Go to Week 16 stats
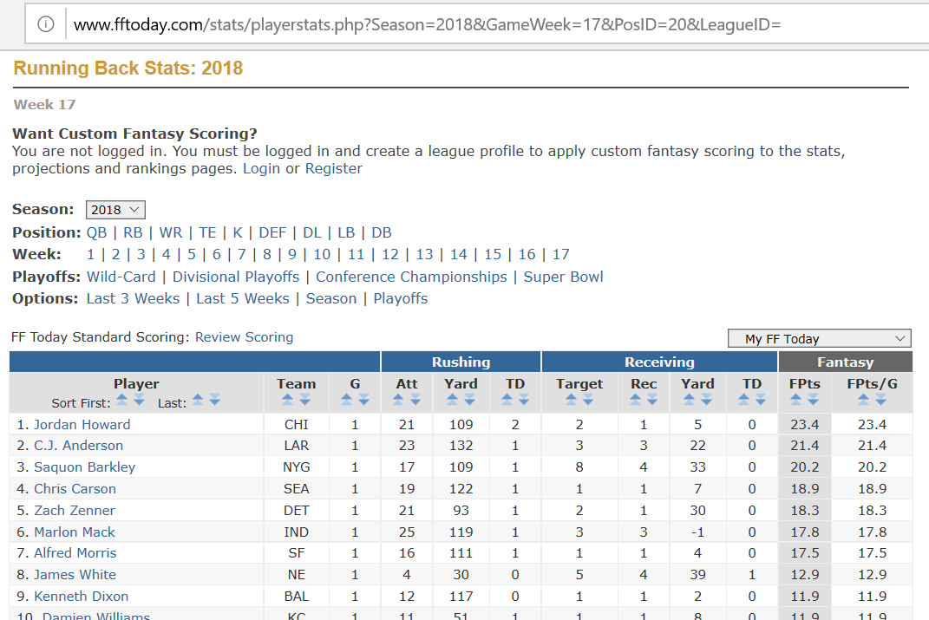This screenshot has height=620, width=929. 527,255
